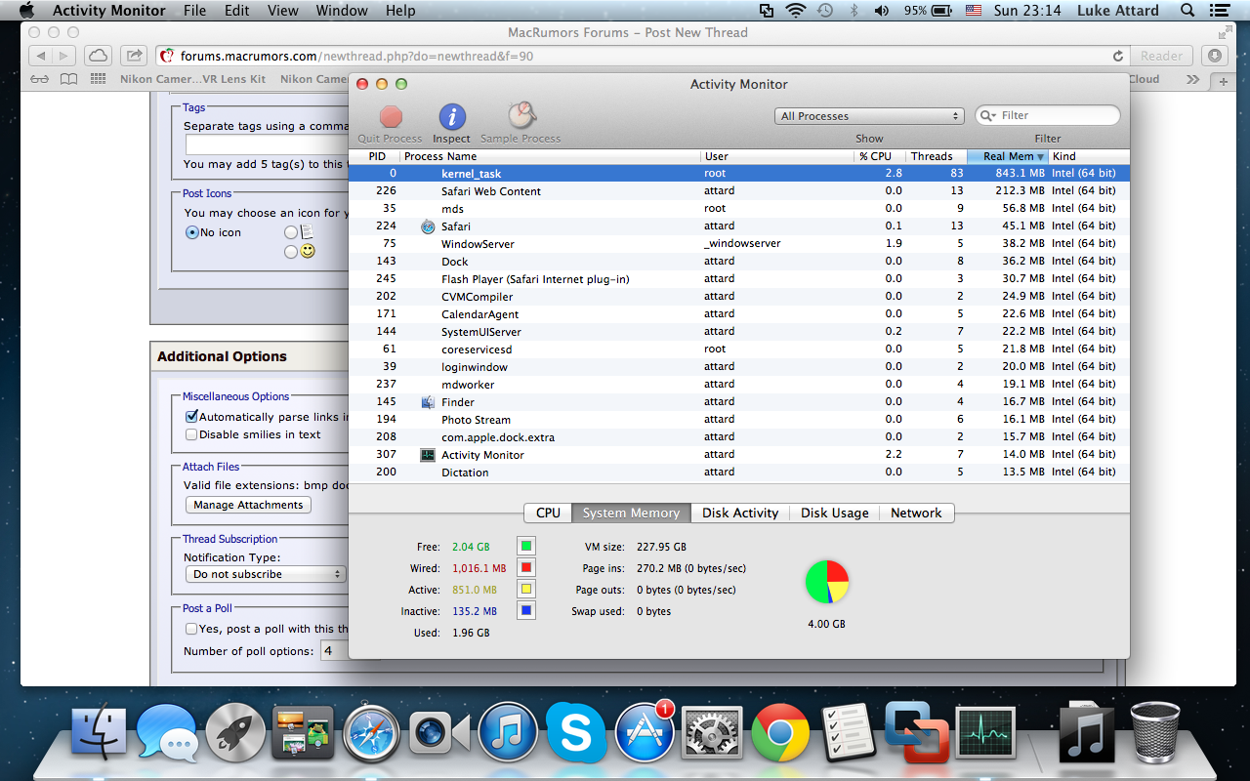
Task: Open Launchpad rocket in the Dock
Action: pos(235,732)
